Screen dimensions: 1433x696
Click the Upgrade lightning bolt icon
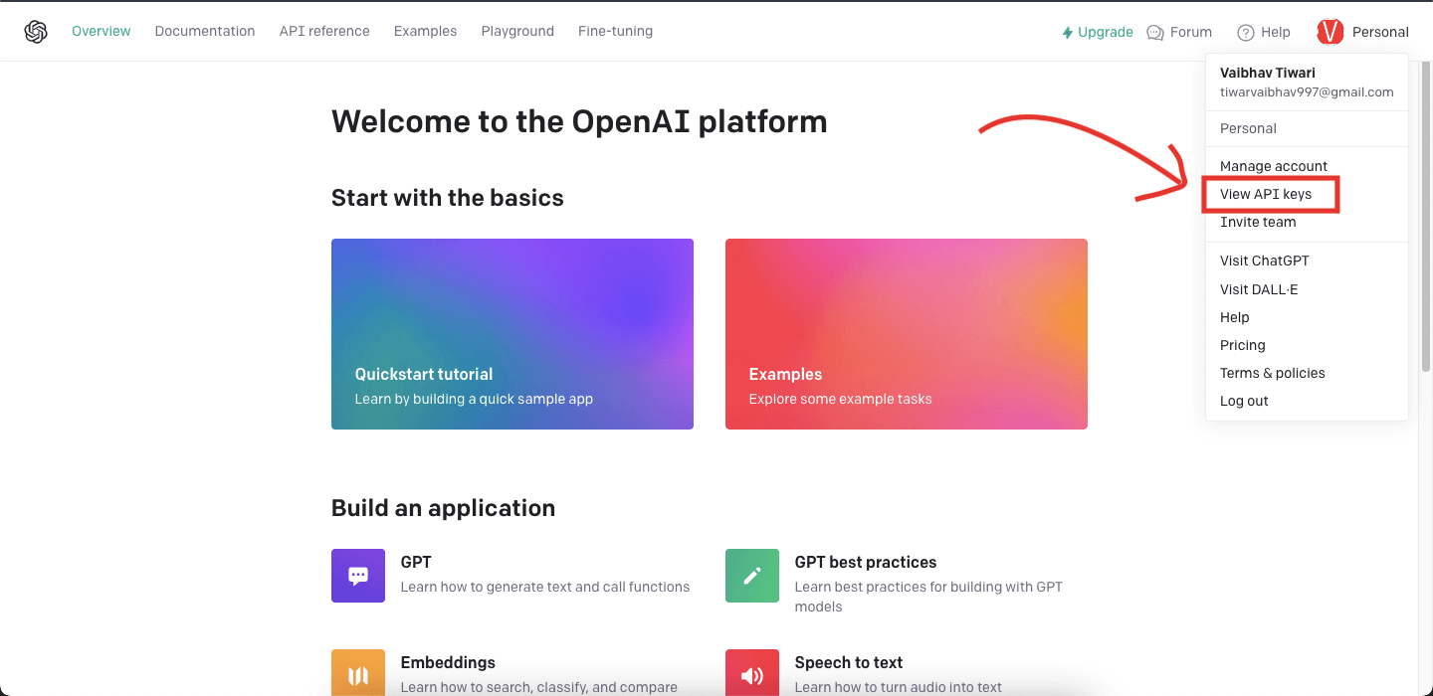coord(1068,32)
